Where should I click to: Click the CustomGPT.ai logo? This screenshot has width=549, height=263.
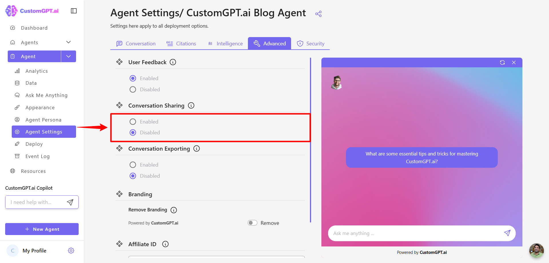pyautogui.click(x=32, y=11)
